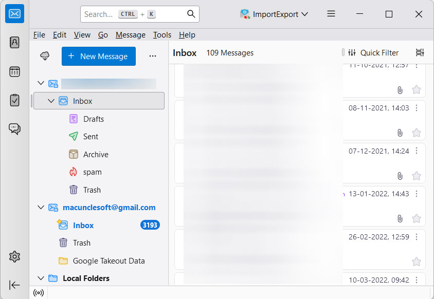434x299 pixels.
Task: Open Thunderbird Settings via the gear icon
Action: point(14,256)
